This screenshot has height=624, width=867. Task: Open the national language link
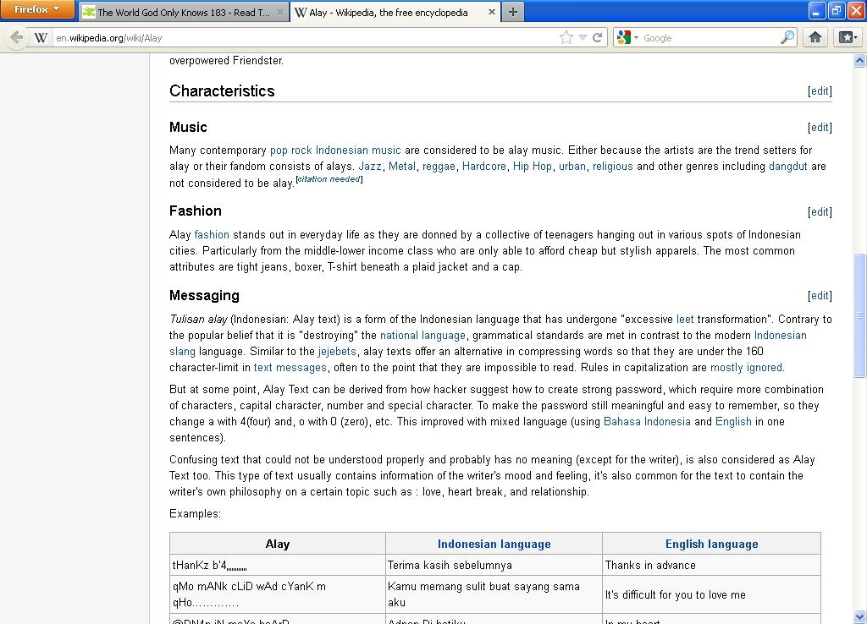click(423, 335)
